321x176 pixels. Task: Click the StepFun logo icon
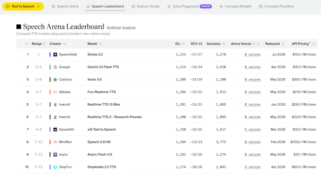coord(55,167)
